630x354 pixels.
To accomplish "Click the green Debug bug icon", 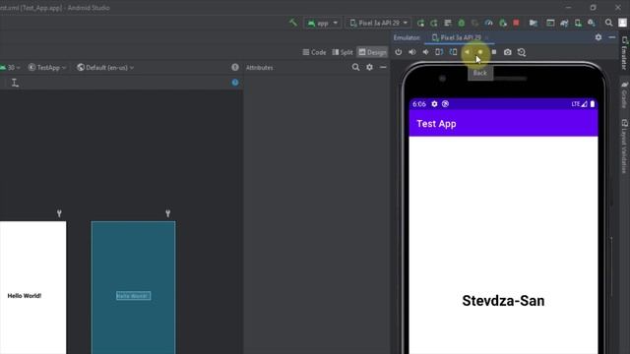I will pos(462,23).
